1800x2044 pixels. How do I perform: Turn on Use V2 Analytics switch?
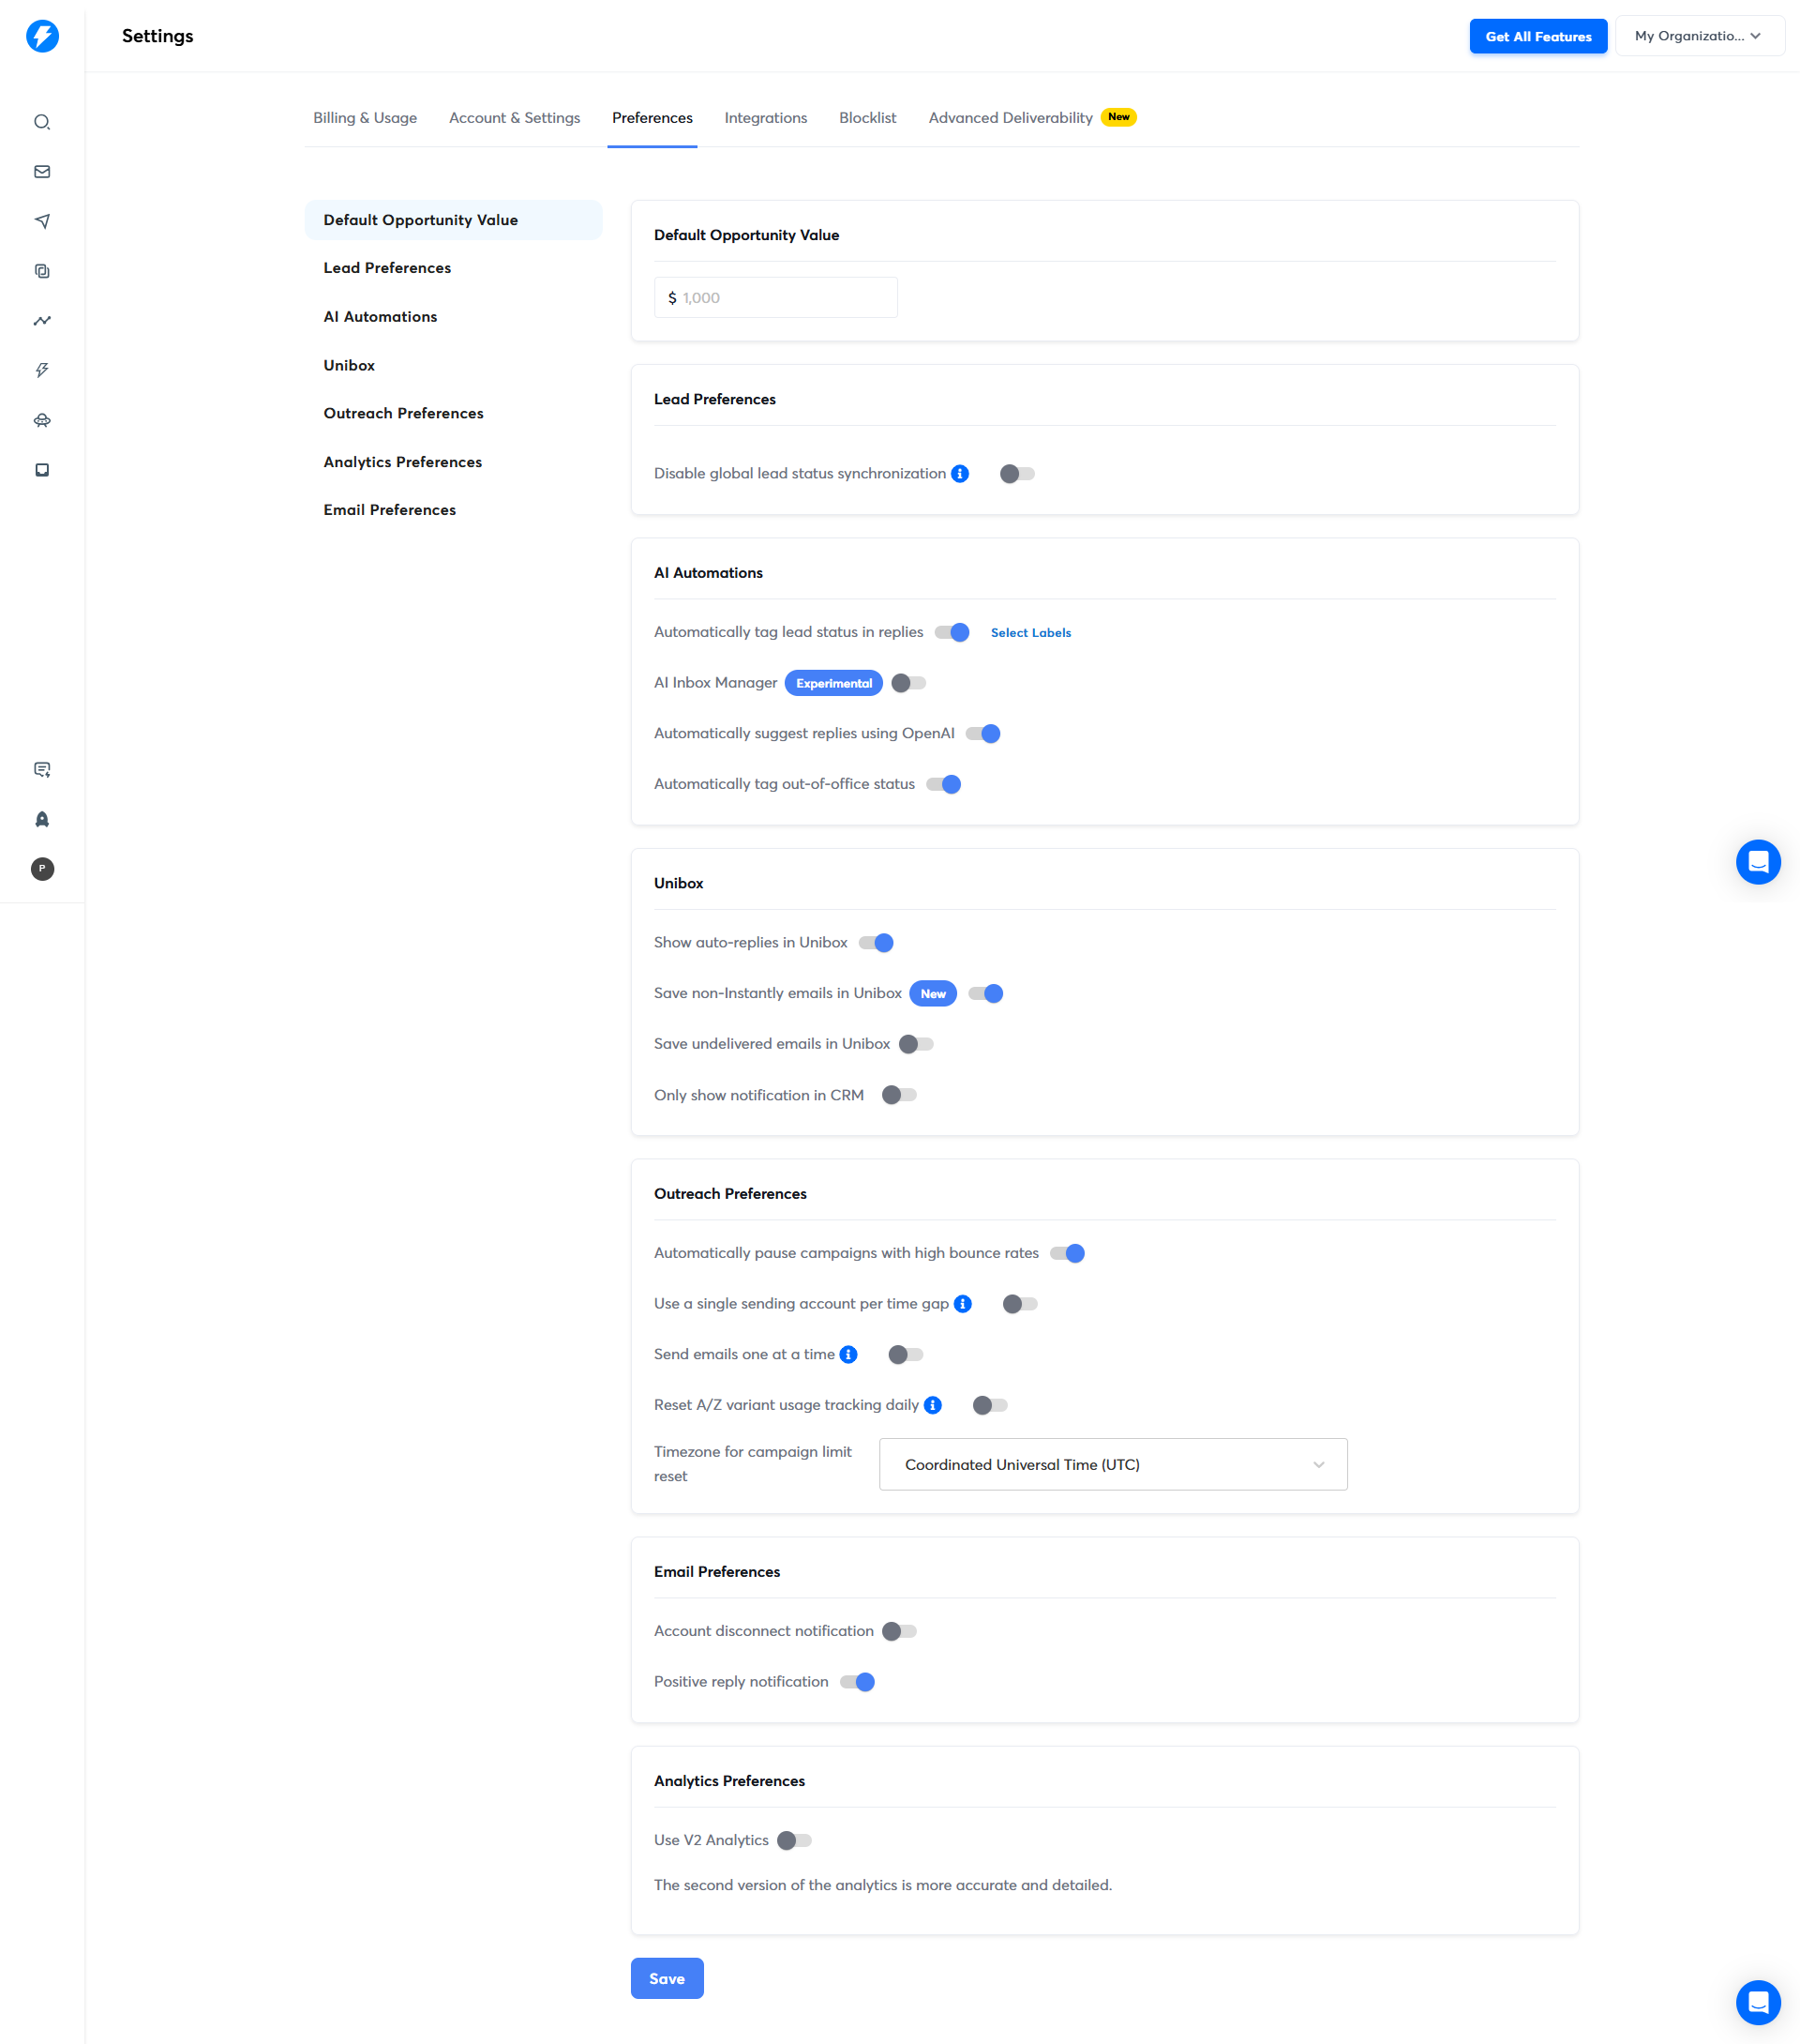pos(795,1840)
